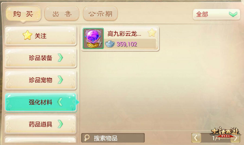The image size is (244, 145).
Task: Open the 关注 favorites list
Action: (x=41, y=36)
